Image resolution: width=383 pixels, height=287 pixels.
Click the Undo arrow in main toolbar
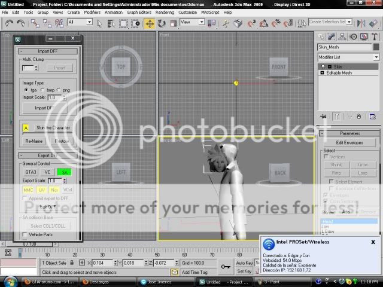(x=9, y=23)
